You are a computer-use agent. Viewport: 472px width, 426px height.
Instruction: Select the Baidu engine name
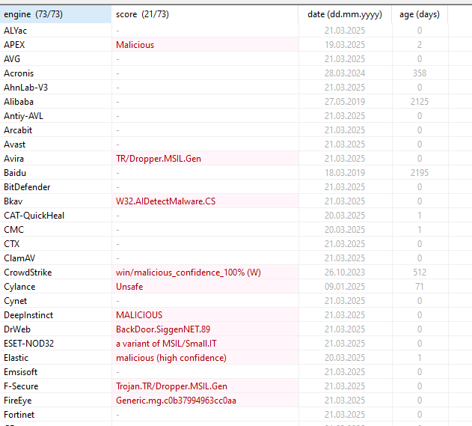click(x=15, y=173)
